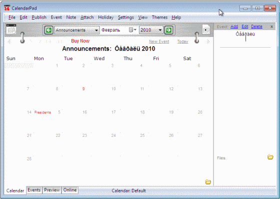Select the Presidents holiday entry
The width and height of the screenshot is (280, 199).
pyautogui.click(x=42, y=112)
